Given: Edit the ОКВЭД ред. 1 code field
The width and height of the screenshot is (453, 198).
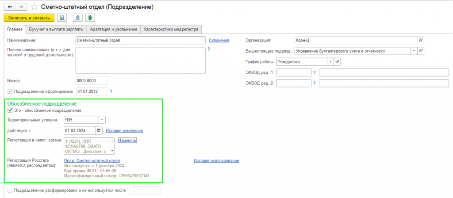Looking at the screenshot, I should 294,72.
